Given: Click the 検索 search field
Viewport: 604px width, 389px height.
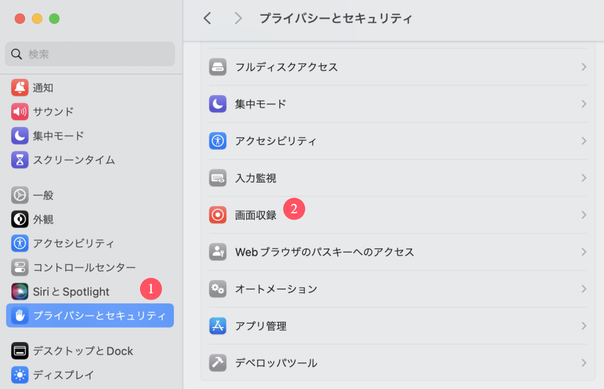Looking at the screenshot, I should tap(89, 54).
